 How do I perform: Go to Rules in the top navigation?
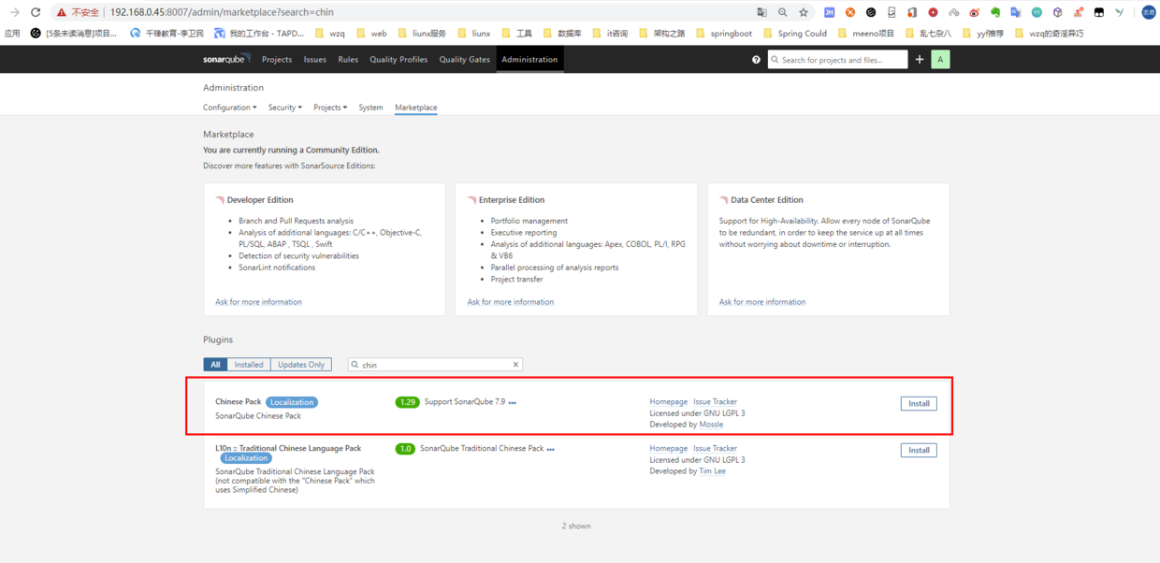348,59
